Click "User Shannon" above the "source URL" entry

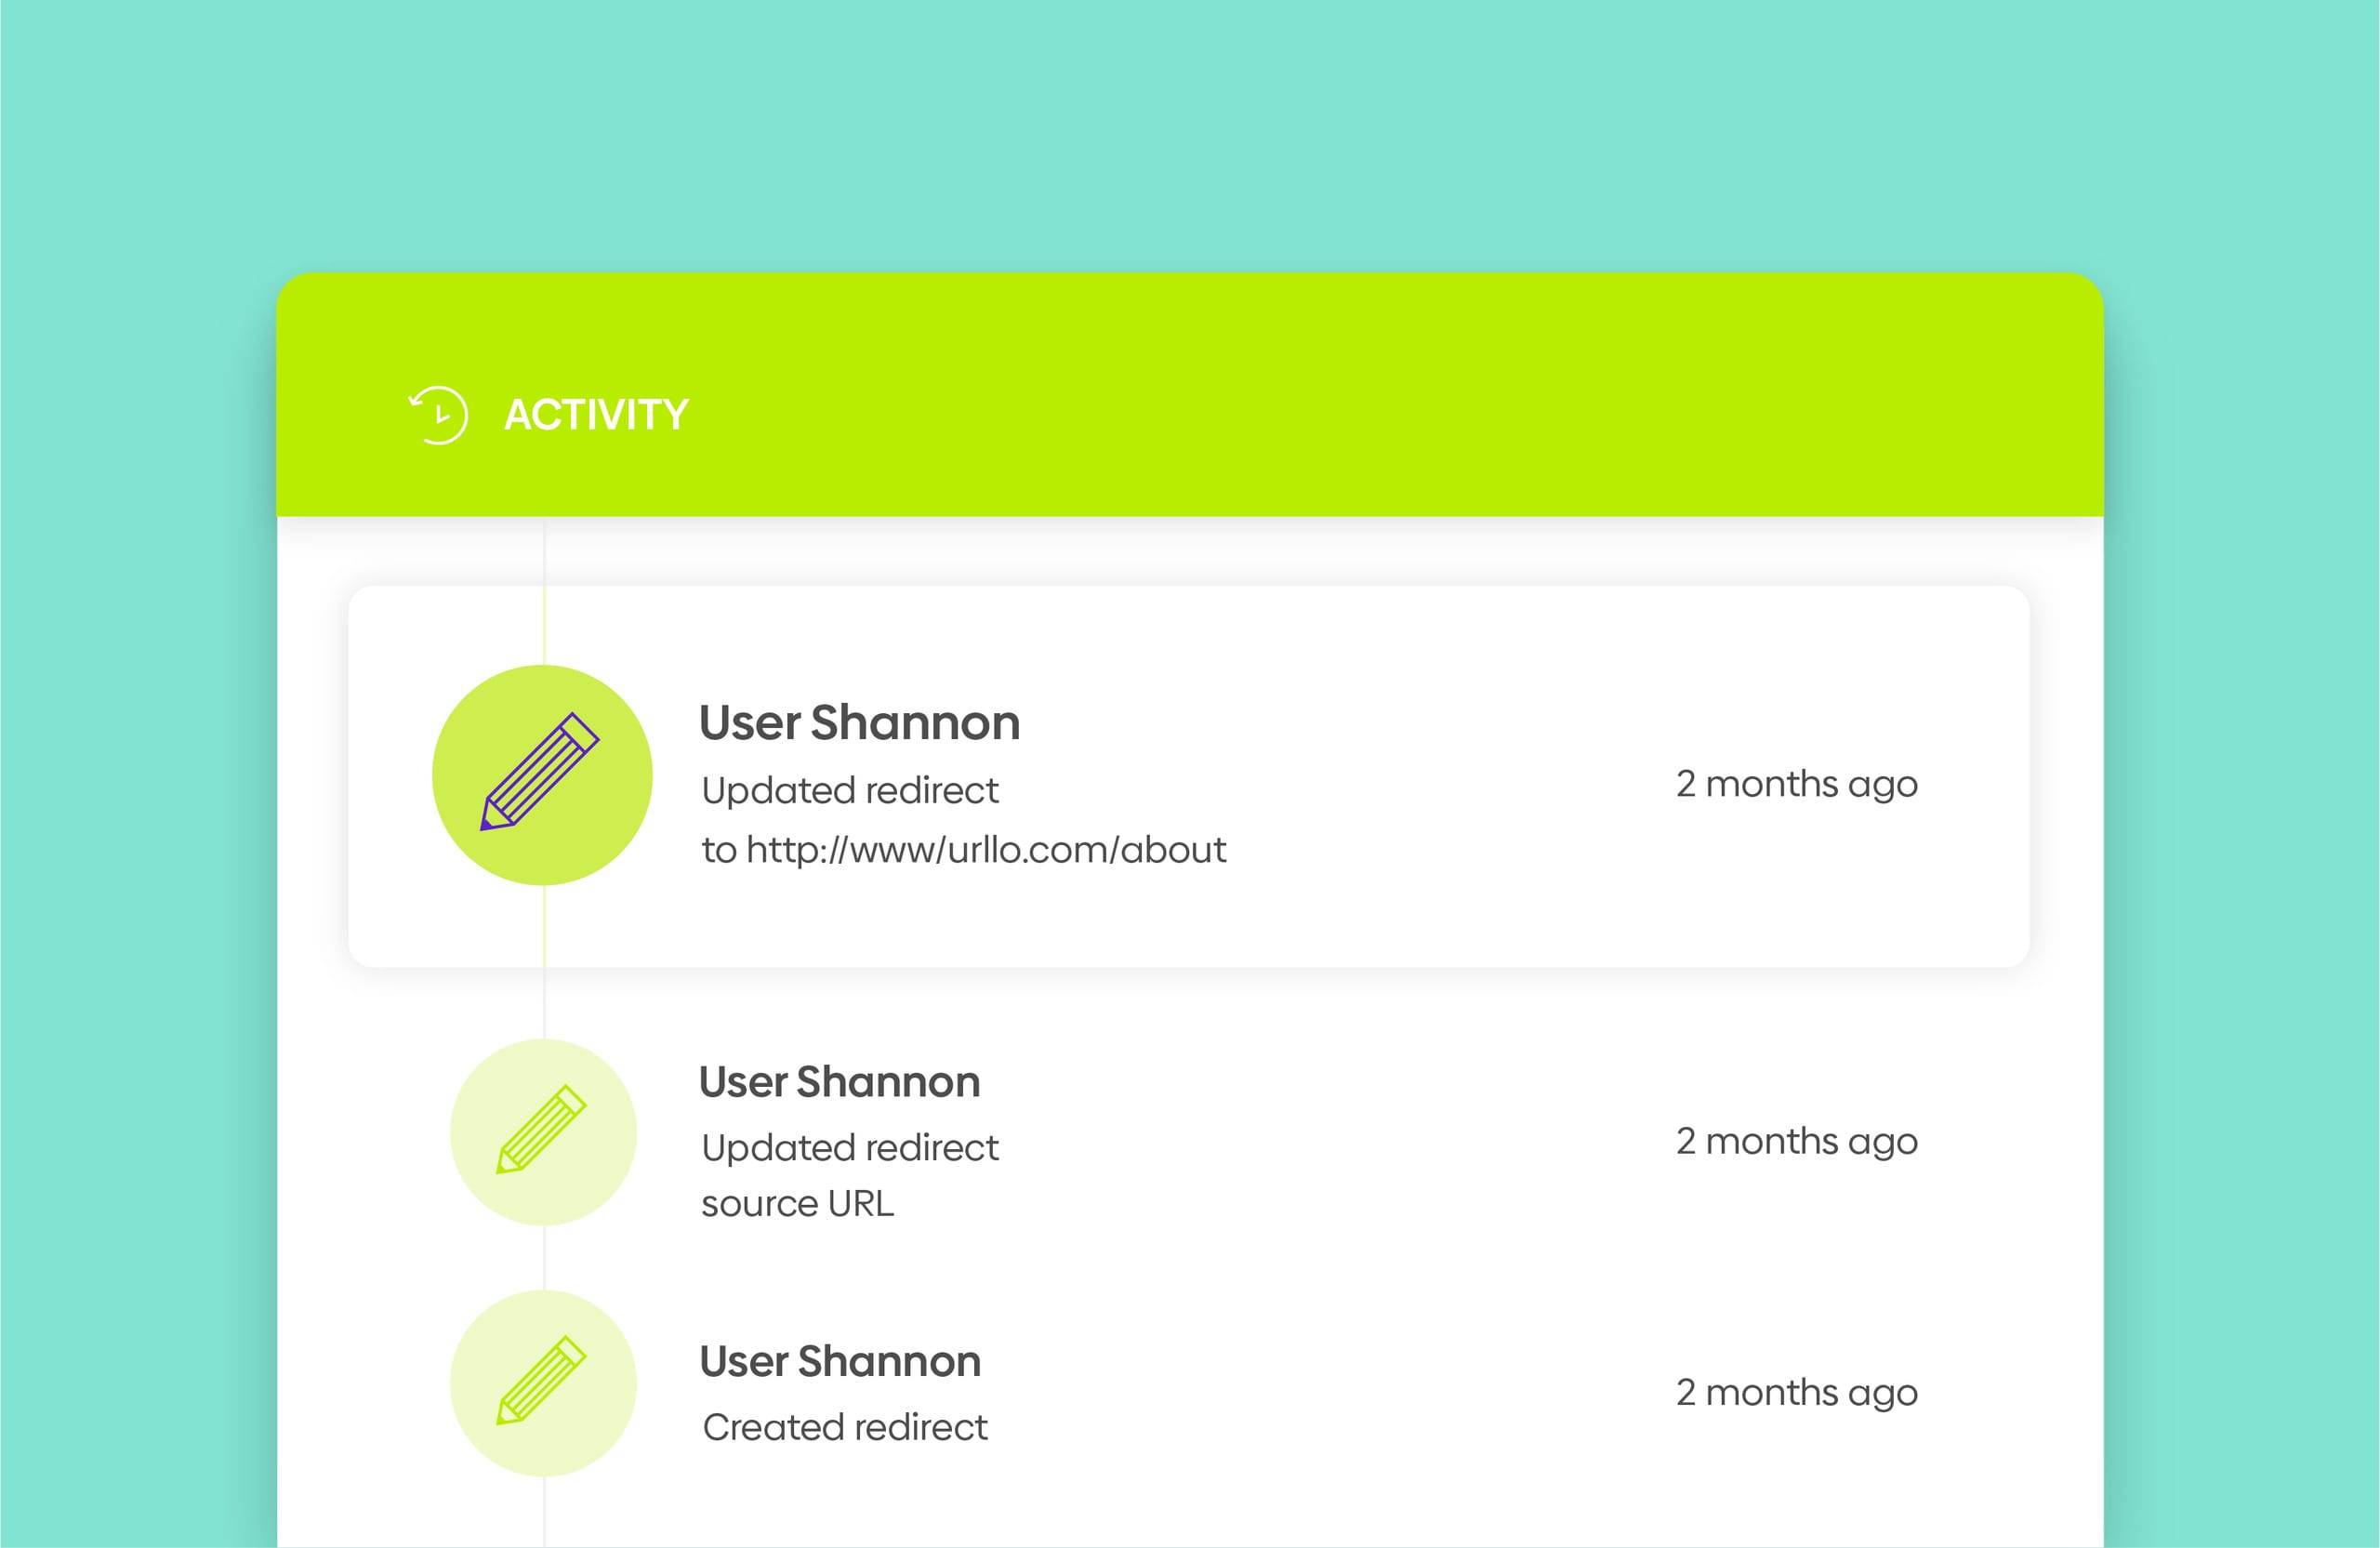[x=839, y=1082]
